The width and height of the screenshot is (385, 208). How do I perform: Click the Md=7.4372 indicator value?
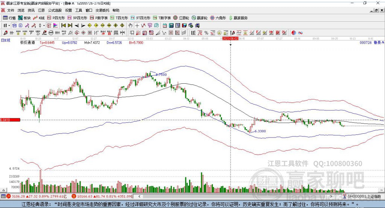(92, 43)
